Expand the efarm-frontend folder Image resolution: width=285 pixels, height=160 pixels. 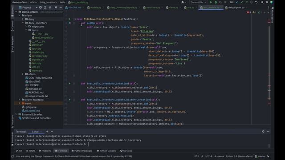pos(20,100)
